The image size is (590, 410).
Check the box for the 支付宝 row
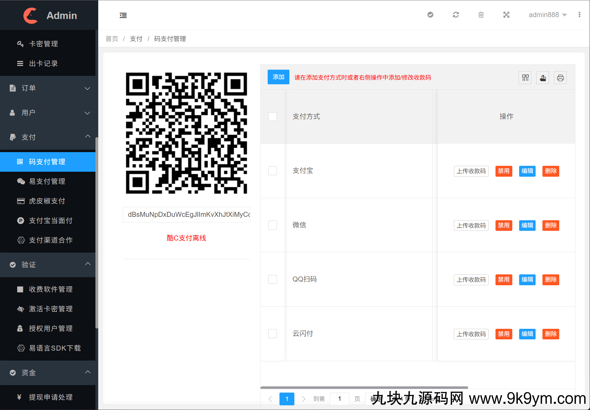273,171
